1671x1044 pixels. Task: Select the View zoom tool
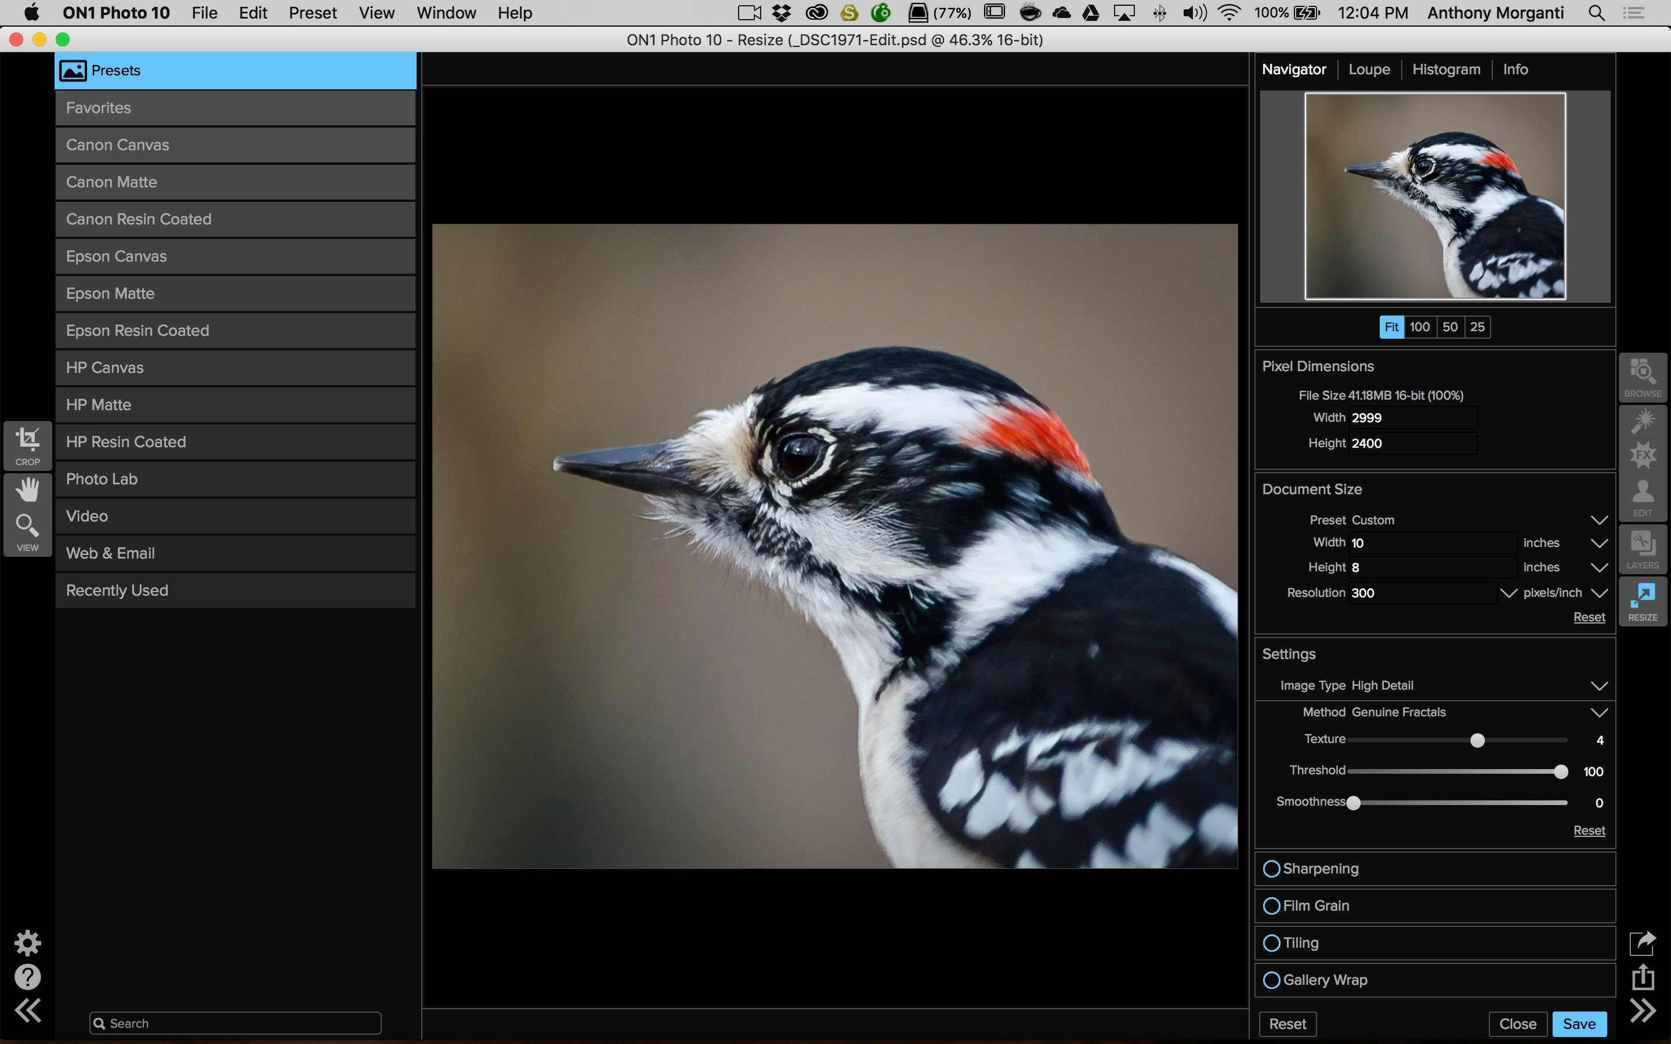(28, 532)
